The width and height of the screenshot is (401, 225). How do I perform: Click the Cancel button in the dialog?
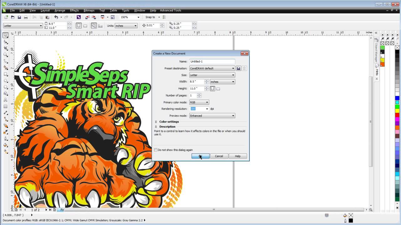[x=219, y=156]
